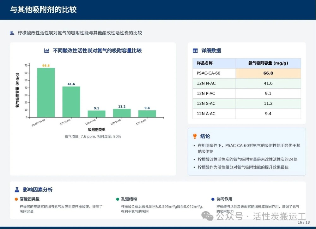Click the table icon next to 详细数据
Screen dimensions: 316x229
pyautogui.click(x=195, y=50)
